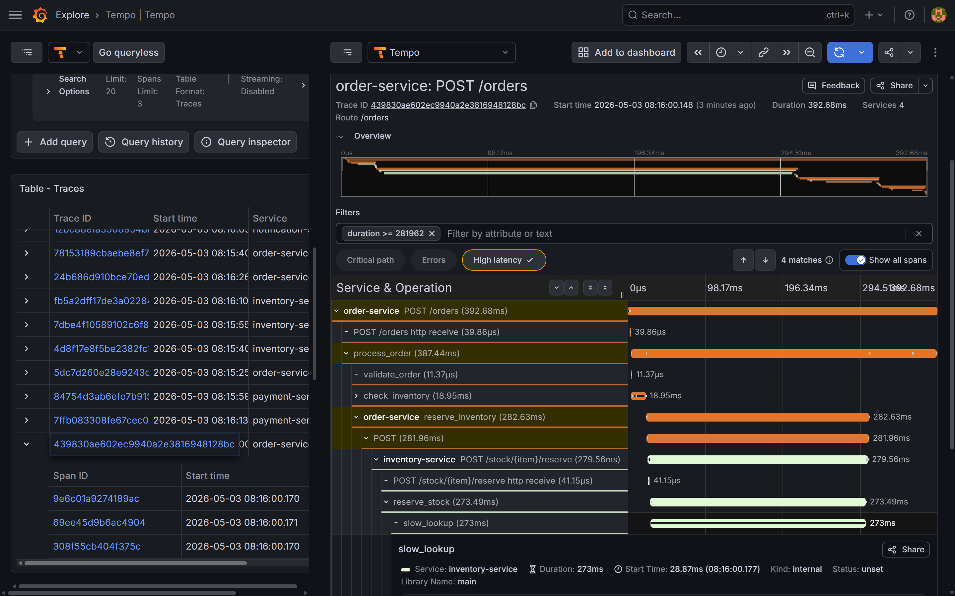Screen dimensions: 955x596
Task: Select the validate_order span row
Action: [489, 374]
